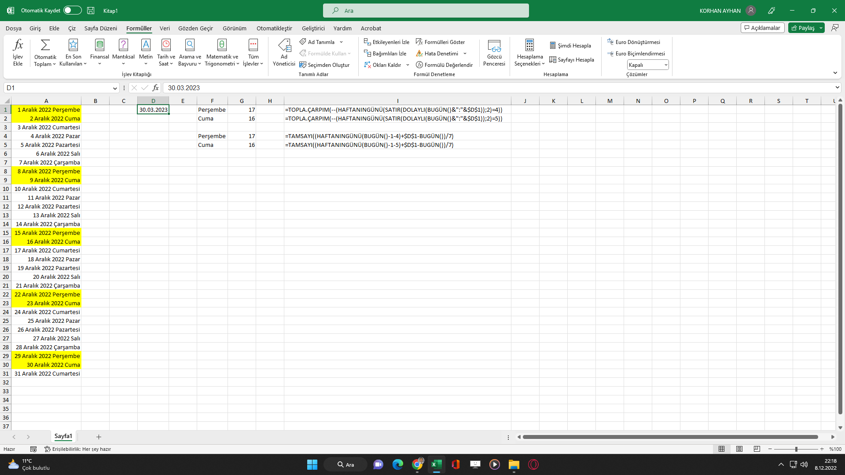Expand the Name Box dropdown arrow
The height and width of the screenshot is (475, 845).
click(115, 88)
